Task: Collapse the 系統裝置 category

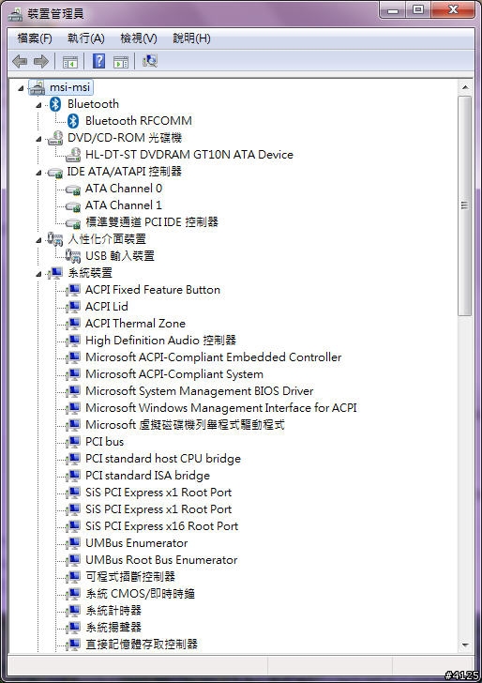Action: [38, 274]
